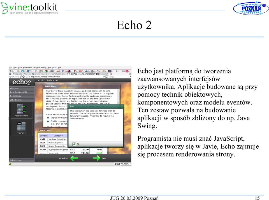
Task: Click the Symbol column header
Action: click(x=43, y=136)
